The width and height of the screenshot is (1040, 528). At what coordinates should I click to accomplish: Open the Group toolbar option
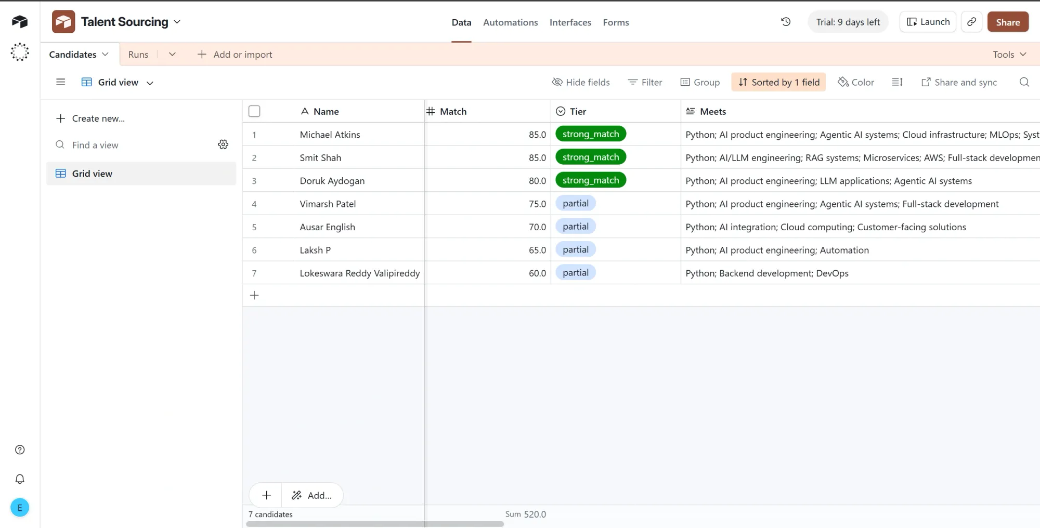pos(700,82)
